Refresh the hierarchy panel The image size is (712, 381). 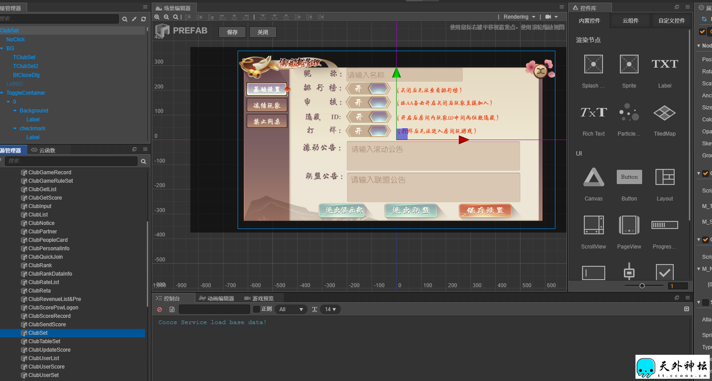coord(143,19)
